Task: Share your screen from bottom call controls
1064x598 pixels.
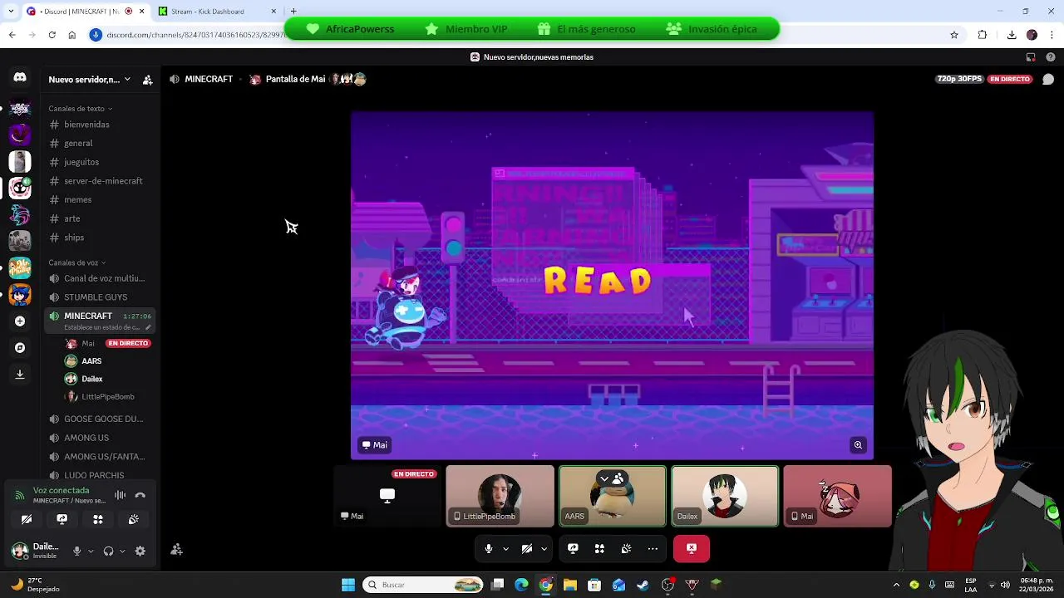Action: (x=573, y=548)
